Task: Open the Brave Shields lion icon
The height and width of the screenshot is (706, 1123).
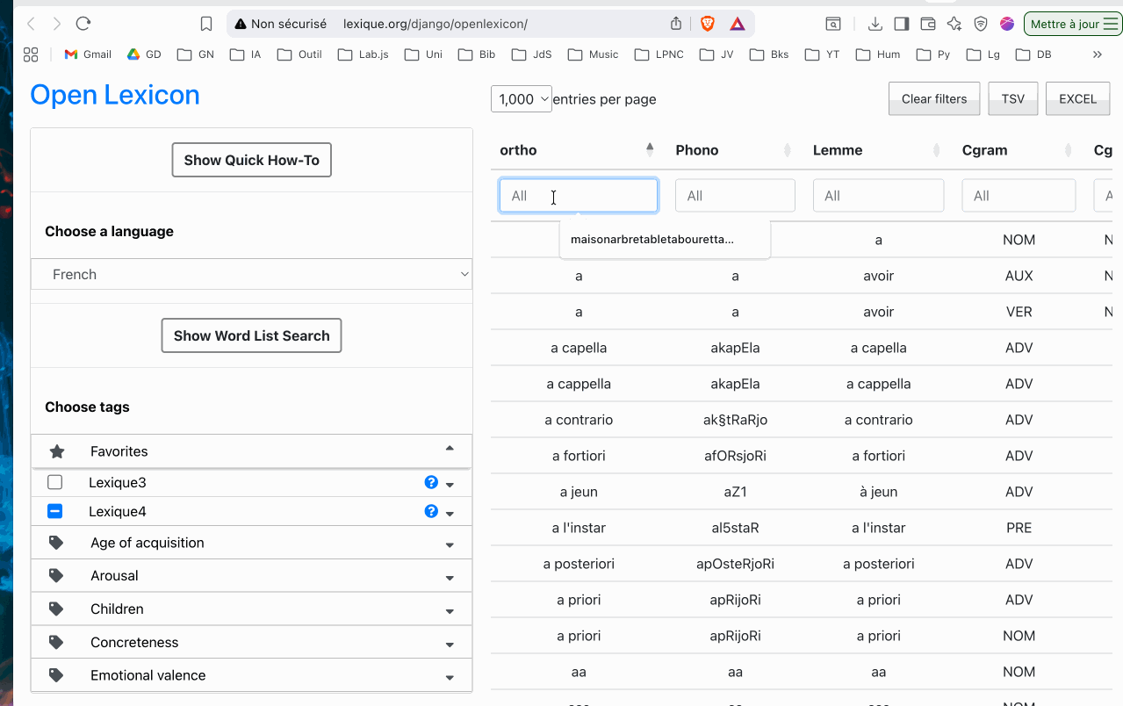Action: (x=708, y=24)
